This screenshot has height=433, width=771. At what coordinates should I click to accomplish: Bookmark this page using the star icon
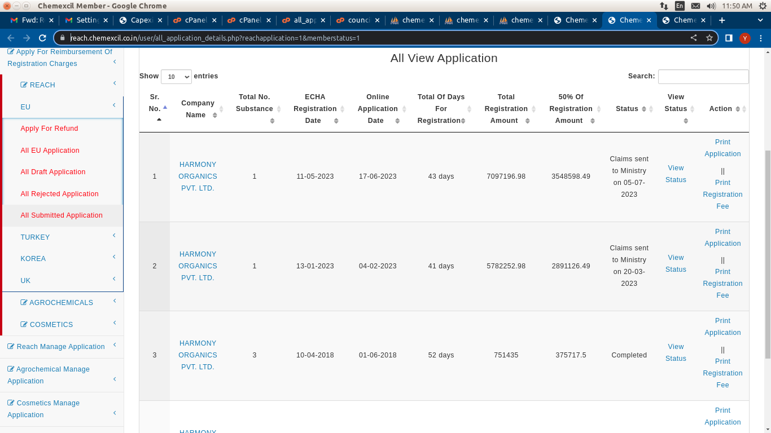pos(709,38)
